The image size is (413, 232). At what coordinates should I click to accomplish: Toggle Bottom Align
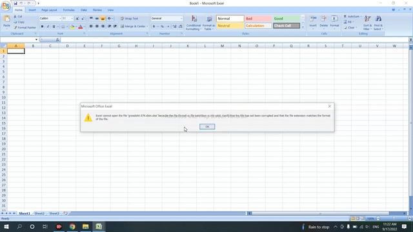click(x=103, y=19)
